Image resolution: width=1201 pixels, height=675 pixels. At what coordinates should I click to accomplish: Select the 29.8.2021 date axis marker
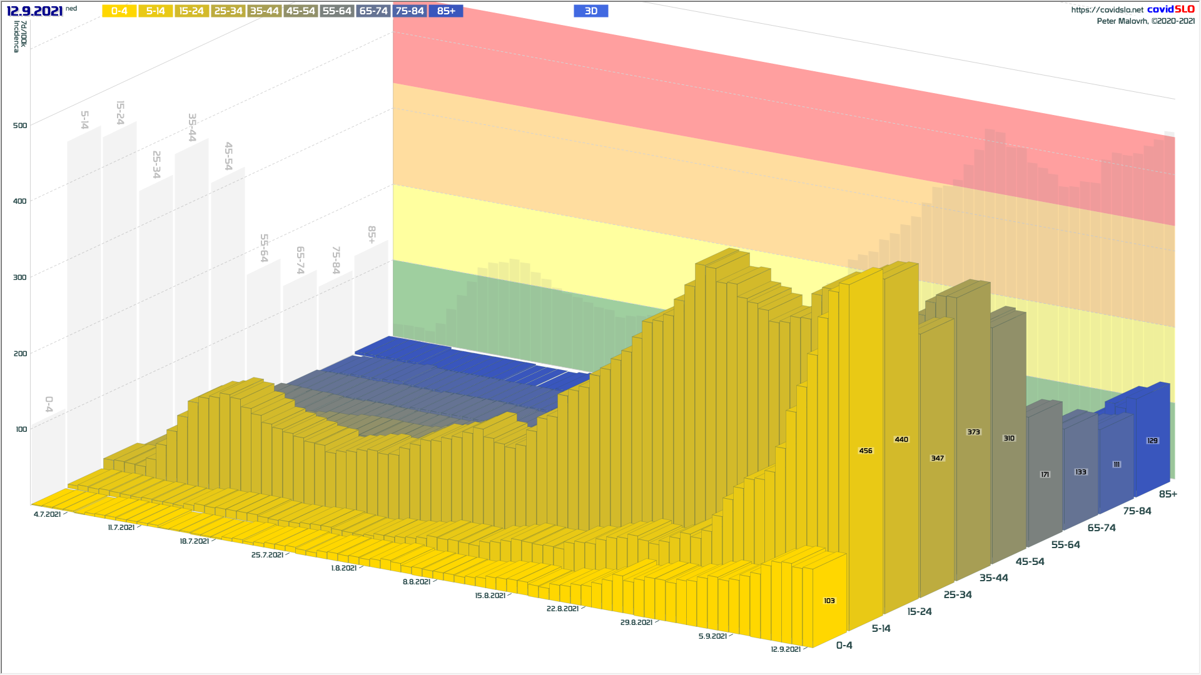coord(636,622)
